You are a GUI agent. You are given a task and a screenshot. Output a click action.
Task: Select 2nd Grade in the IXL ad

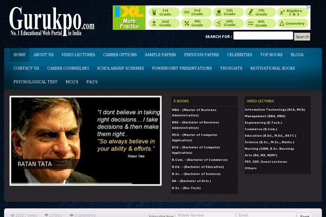[164, 23]
